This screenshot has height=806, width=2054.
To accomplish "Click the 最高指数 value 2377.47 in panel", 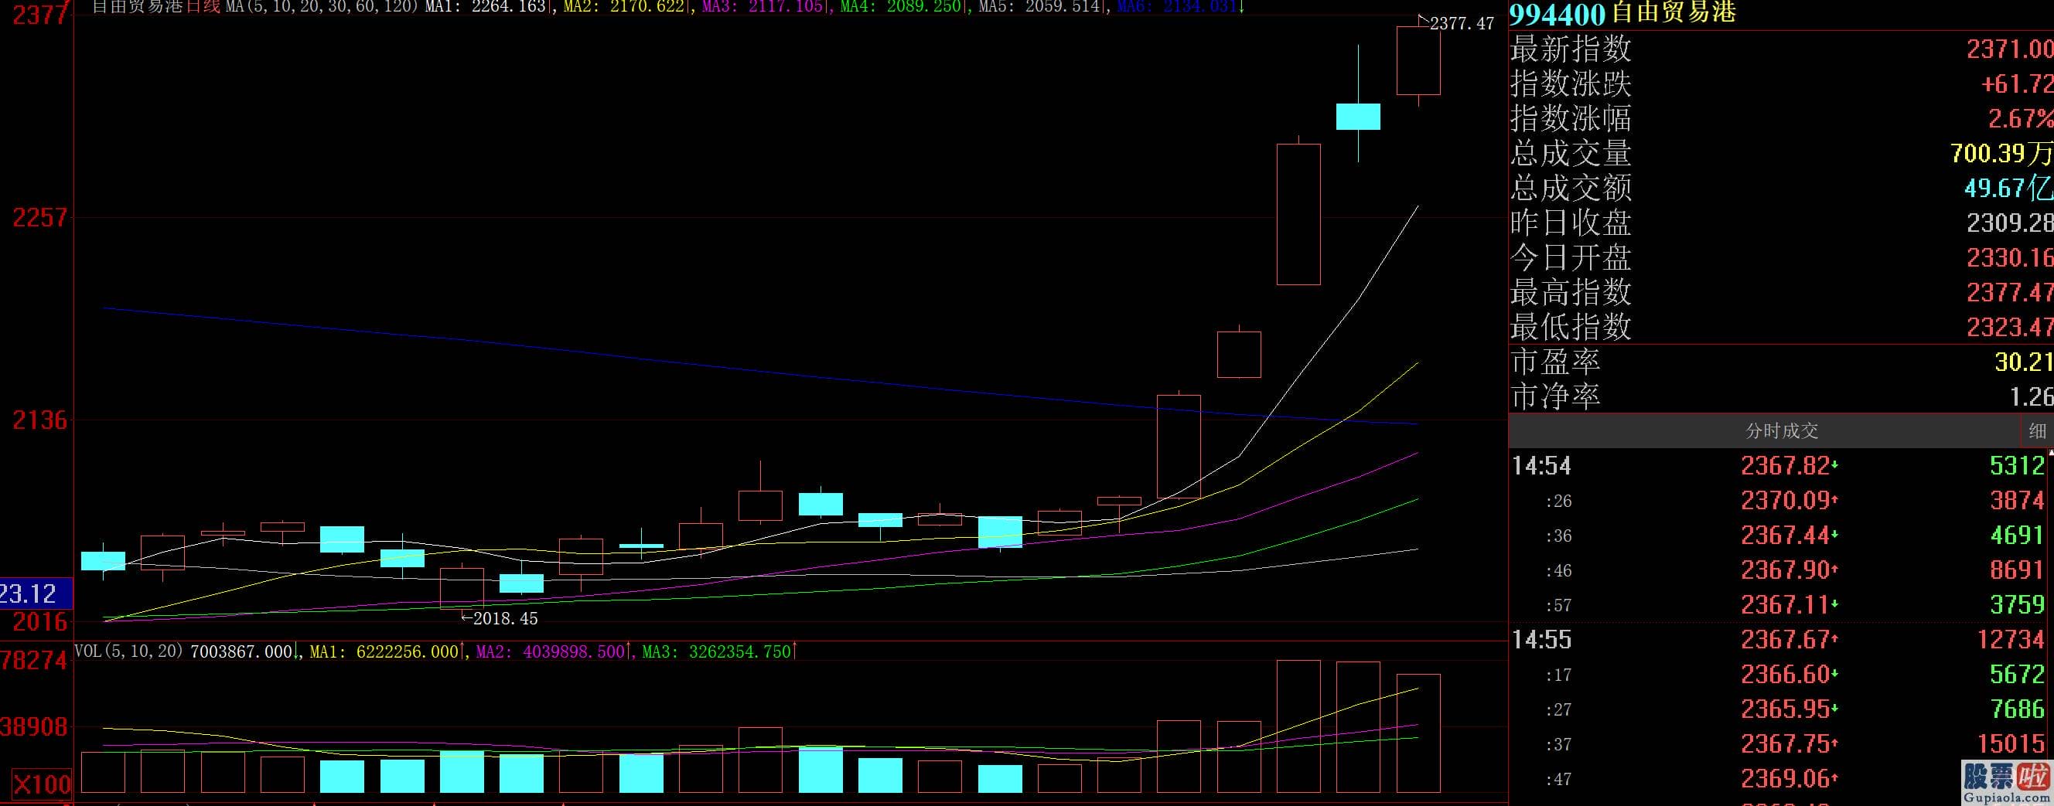I will click(2009, 292).
